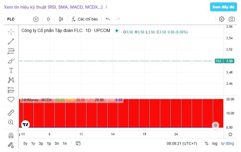Click the TradingView logo on the chart
The height and width of the screenshot is (152, 241).
(25, 125)
